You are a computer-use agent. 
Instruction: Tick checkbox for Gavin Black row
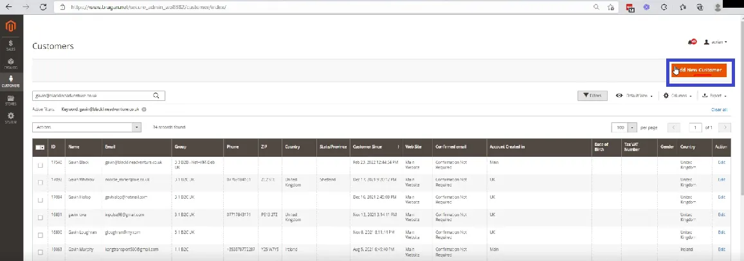(41, 165)
